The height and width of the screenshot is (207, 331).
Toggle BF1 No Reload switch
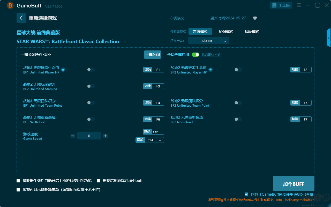[91, 119]
